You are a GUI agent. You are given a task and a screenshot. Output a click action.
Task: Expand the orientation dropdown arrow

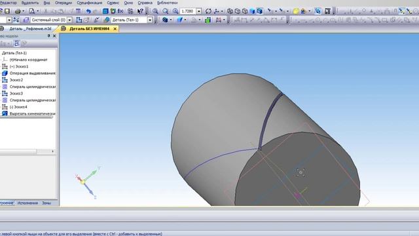click(222, 11)
